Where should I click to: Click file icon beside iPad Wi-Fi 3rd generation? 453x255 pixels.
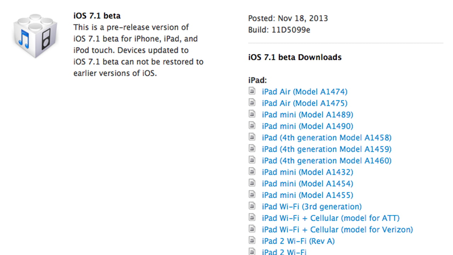pyautogui.click(x=252, y=206)
